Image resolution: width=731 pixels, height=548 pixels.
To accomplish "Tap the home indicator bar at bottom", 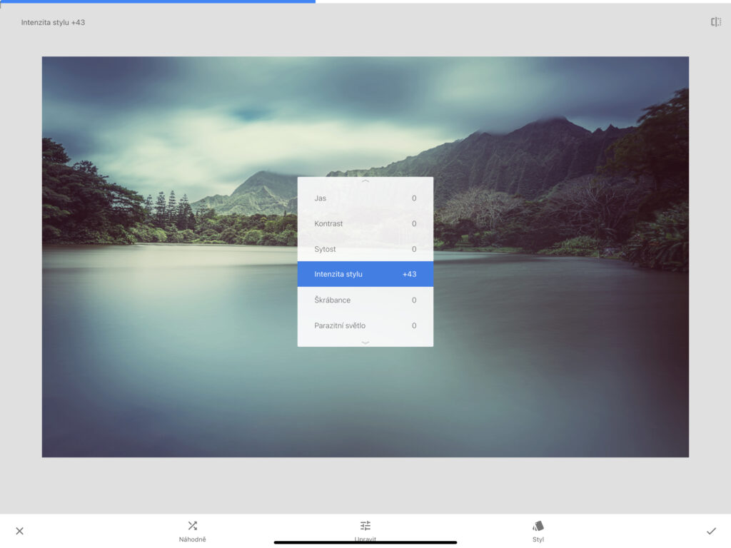I will coord(365,542).
